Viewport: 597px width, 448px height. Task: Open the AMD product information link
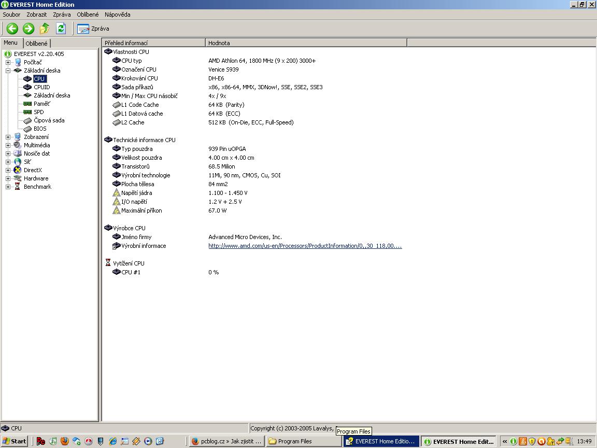(x=305, y=246)
